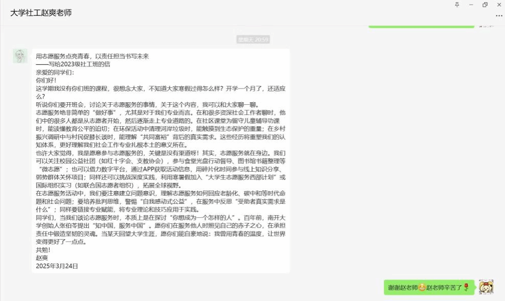
Task: Click the signature 赵爽 in the letter
Action: tap(41, 258)
